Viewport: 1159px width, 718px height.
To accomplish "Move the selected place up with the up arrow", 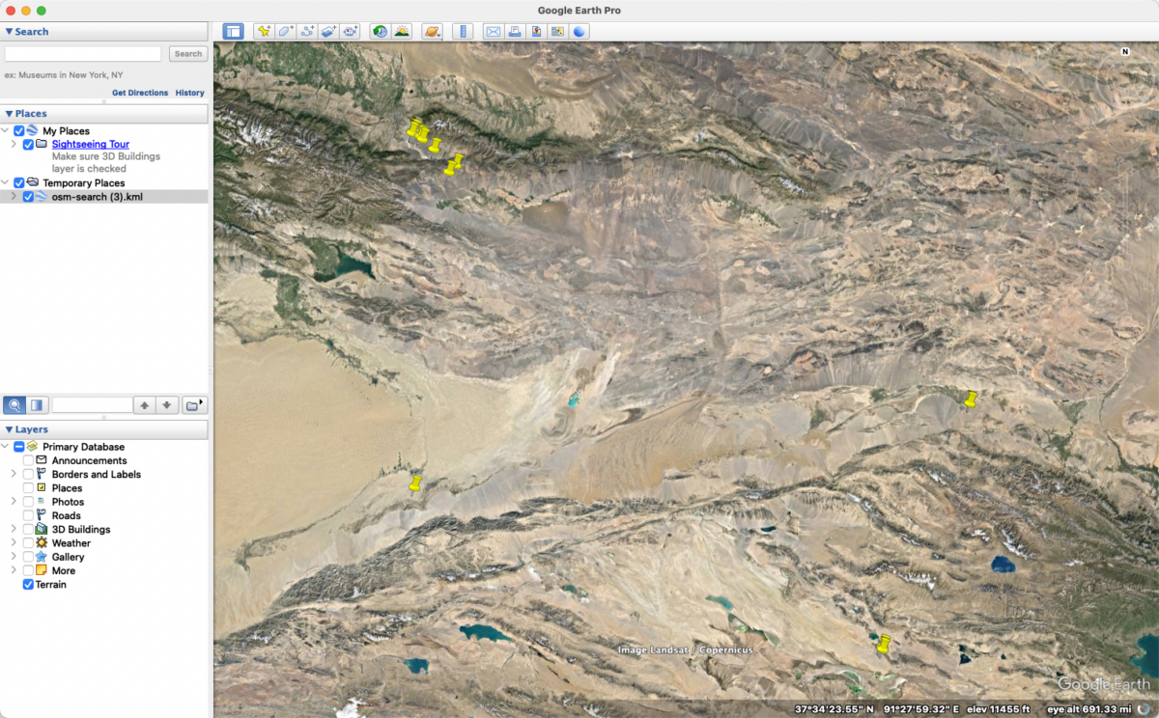I will 145,404.
